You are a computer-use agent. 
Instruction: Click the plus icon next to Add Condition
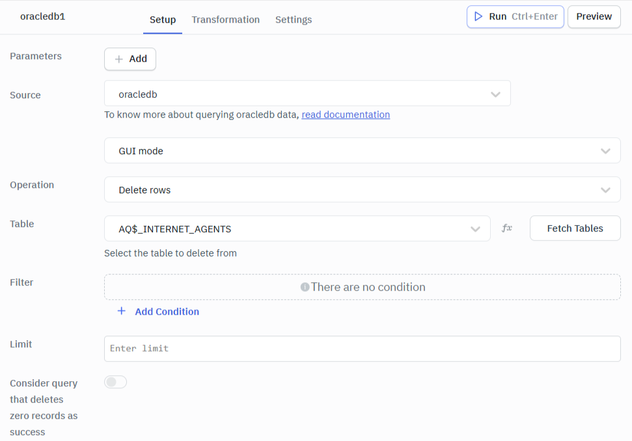[x=121, y=312]
